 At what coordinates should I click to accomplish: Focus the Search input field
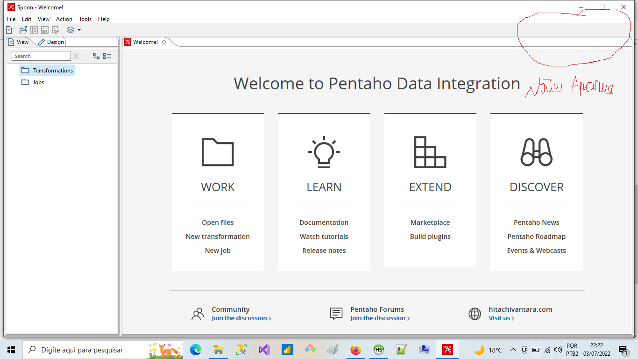(41, 56)
